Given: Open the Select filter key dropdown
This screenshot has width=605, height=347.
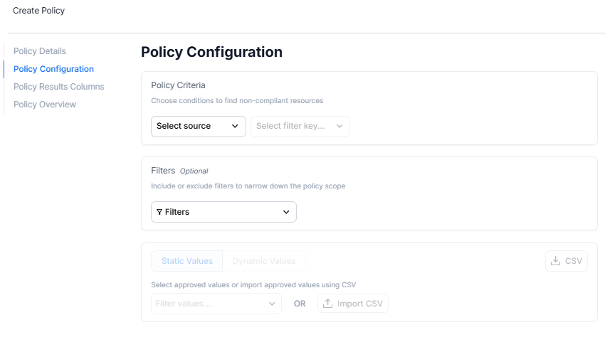Looking at the screenshot, I should pyautogui.click(x=300, y=127).
